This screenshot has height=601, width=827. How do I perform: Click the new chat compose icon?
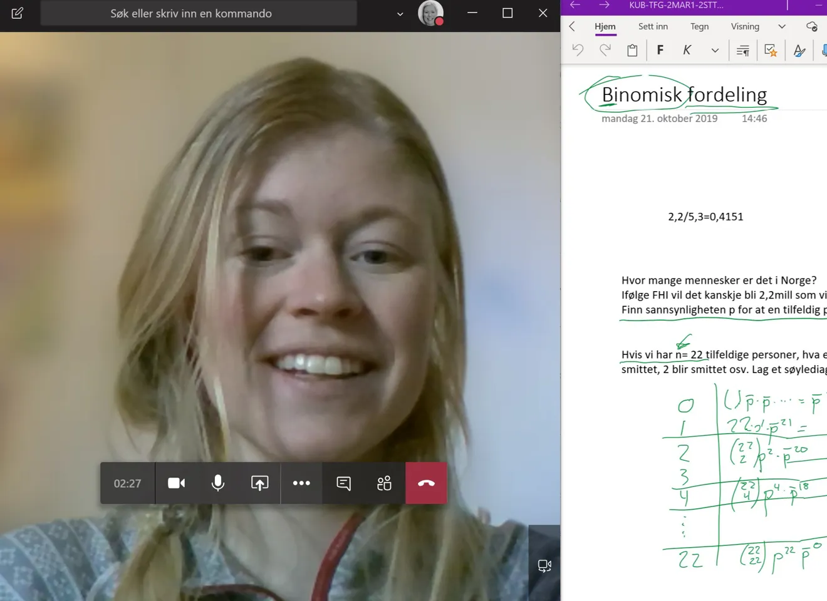click(x=18, y=13)
